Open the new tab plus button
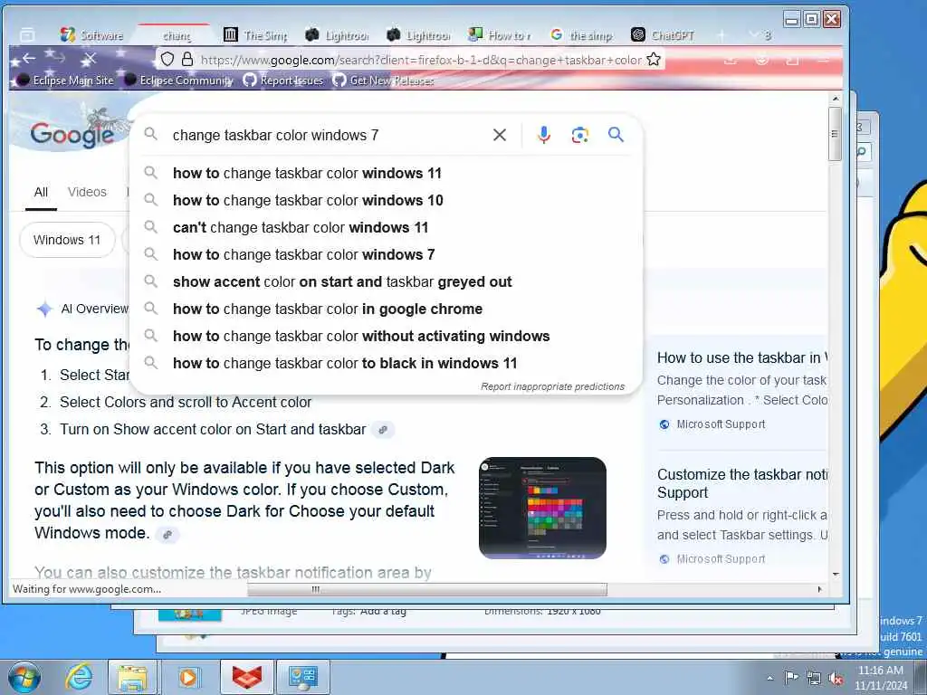The width and height of the screenshot is (927, 695). click(722, 35)
